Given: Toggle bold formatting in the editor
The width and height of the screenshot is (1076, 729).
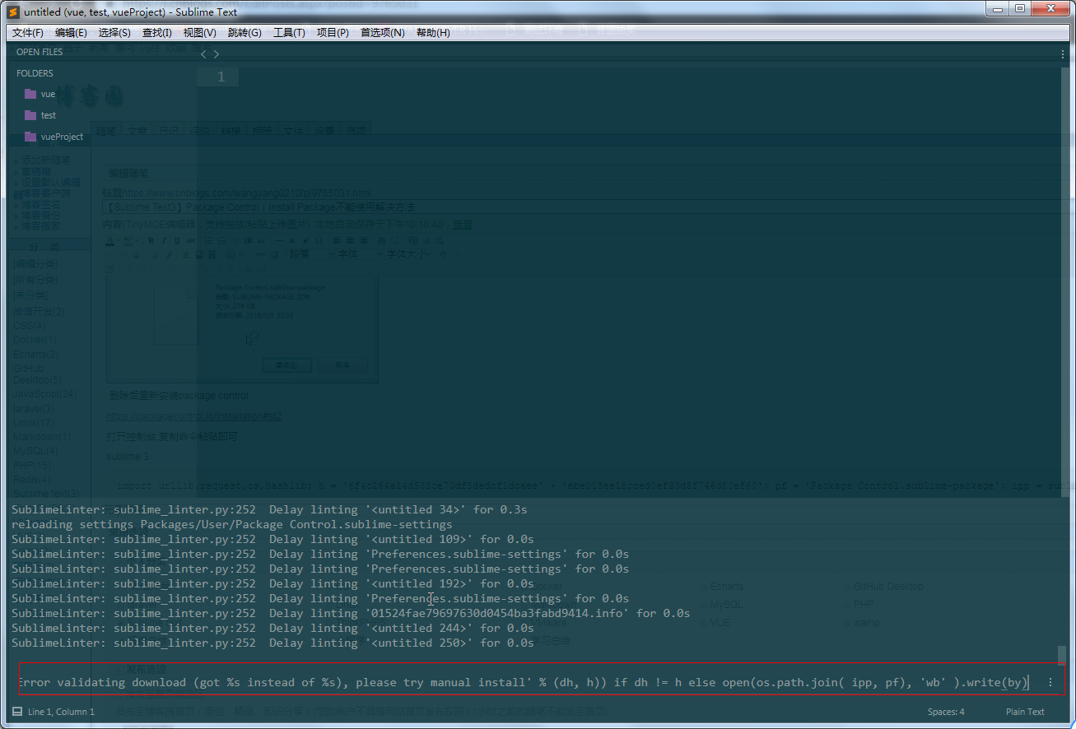Looking at the screenshot, I should [x=151, y=240].
